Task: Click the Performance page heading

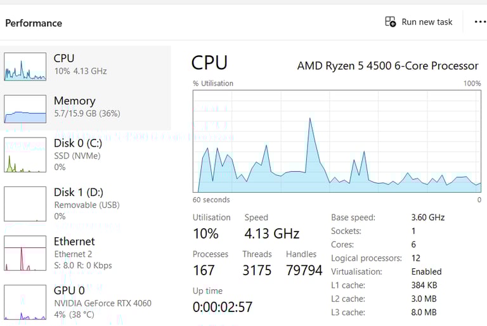Action: (x=34, y=23)
